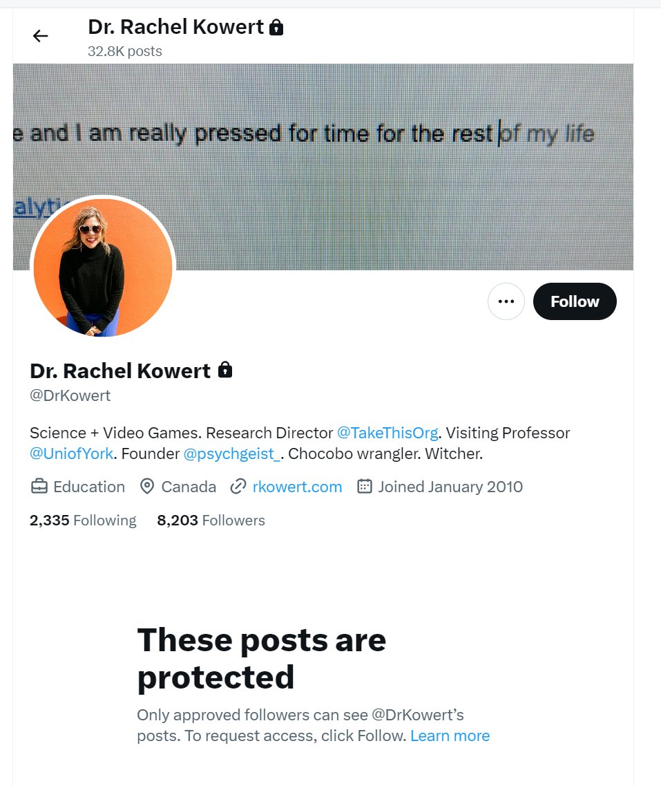Open the @UniofYork mention link
The width and height of the screenshot is (661, 786).
click(x=72, y=453)
